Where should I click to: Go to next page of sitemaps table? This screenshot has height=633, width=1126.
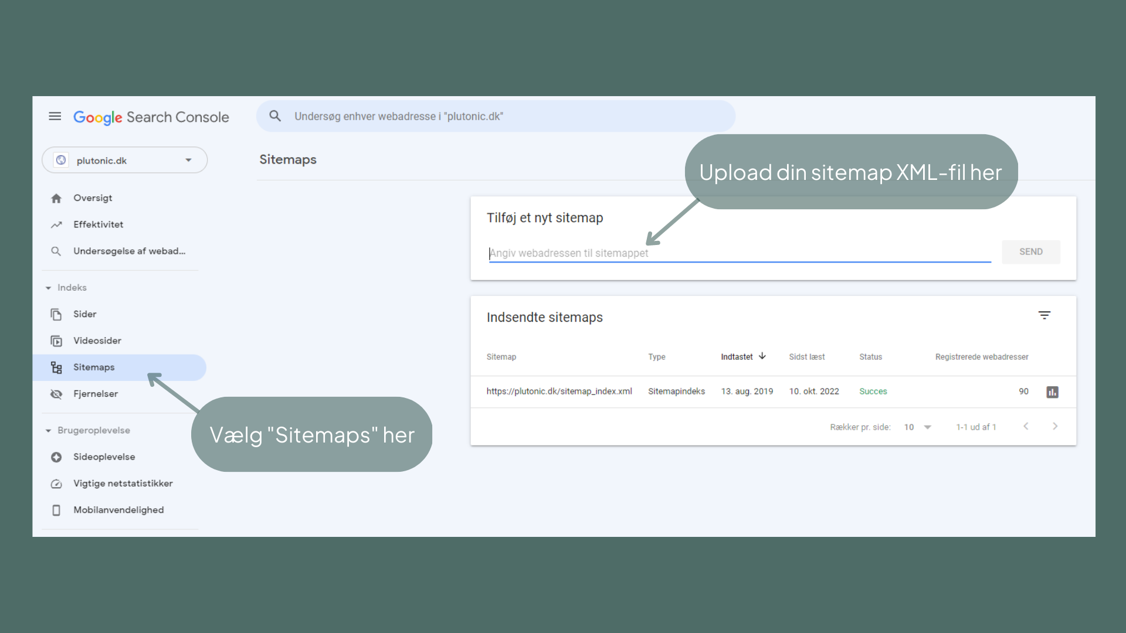[x=1055, y=426]
